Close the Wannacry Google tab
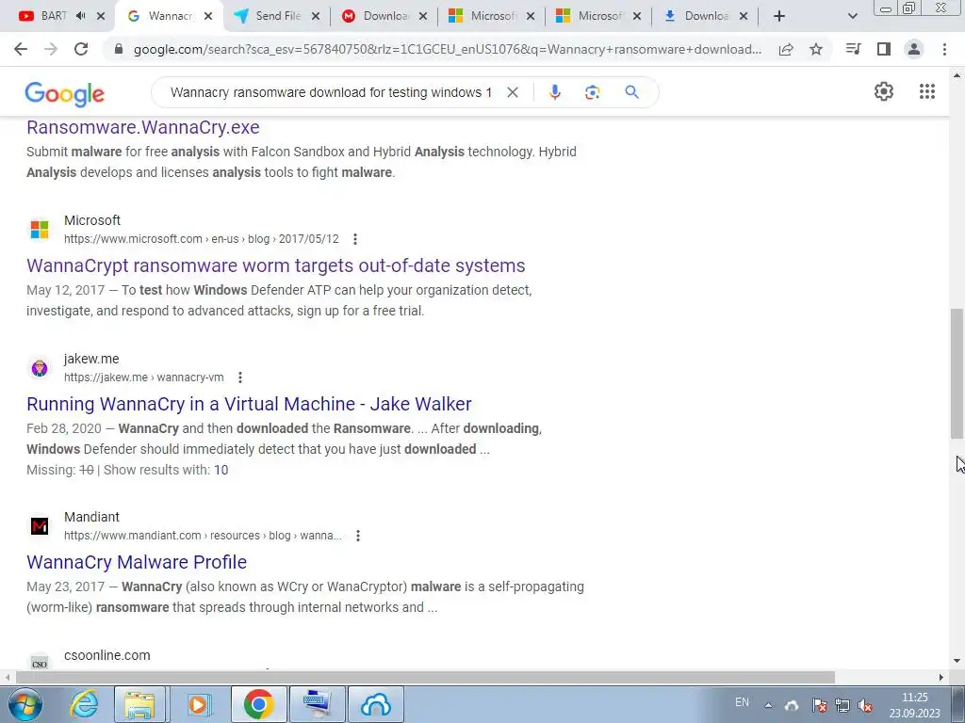This screenshot has height=723, width=965. (208, 16)
